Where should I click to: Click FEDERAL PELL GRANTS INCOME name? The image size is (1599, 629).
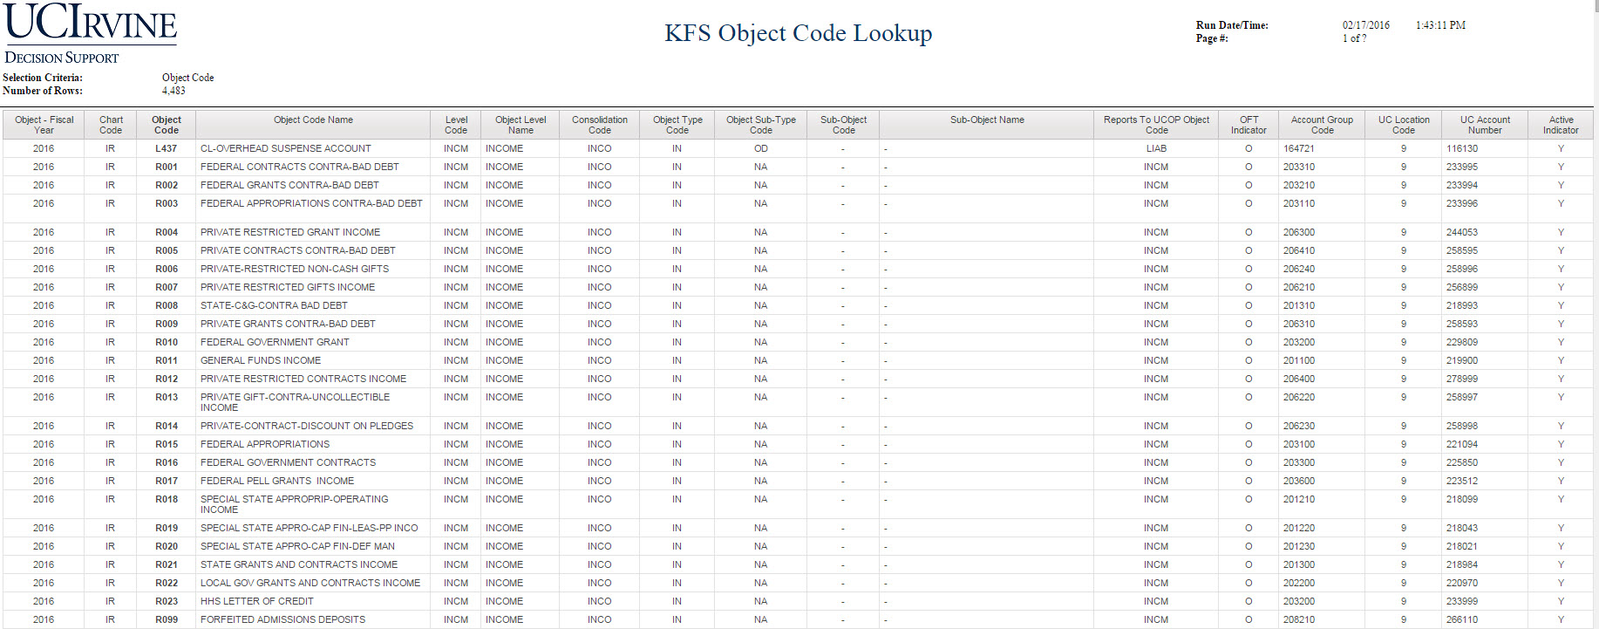coord(277,481)
